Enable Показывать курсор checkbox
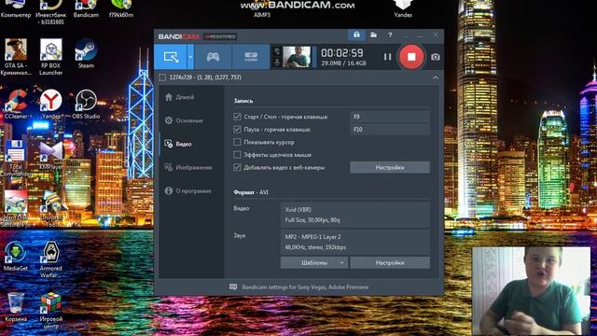Image resolution: width=597 pixels, height=336 pixels. click(x=237, y=142)
